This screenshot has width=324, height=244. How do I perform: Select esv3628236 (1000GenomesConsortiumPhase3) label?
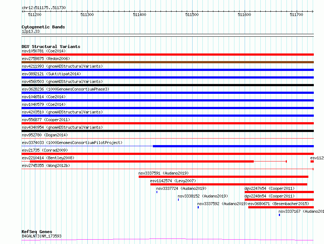coord(66,89)
